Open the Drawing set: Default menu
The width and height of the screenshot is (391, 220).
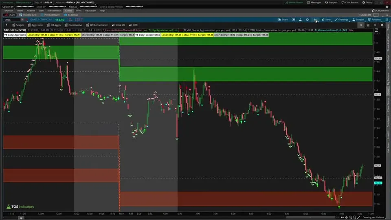click(373, 218)
